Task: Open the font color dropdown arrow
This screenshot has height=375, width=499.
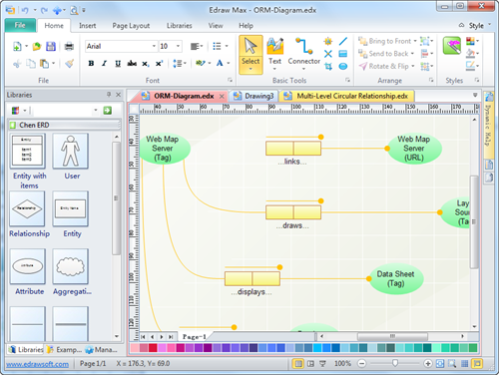Action: coord(229,63)
